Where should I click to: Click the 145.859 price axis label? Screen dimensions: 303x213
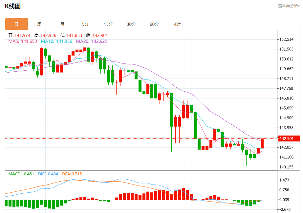pos(286,108)
